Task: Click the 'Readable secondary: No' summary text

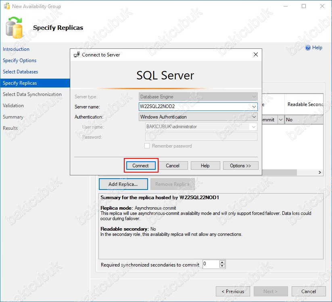Action: click(x=128, y=229)
